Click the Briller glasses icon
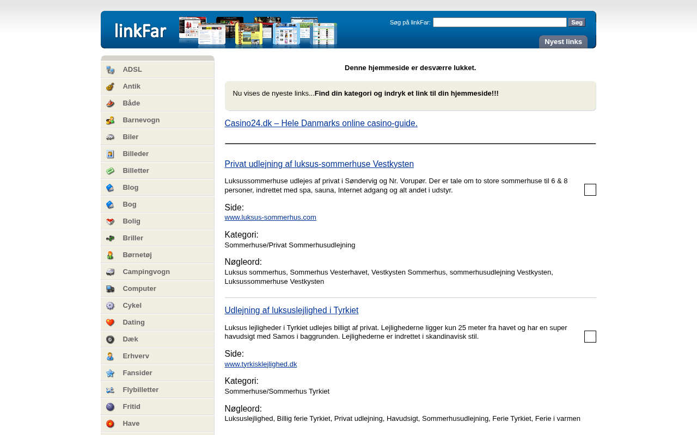Image resolution: width=697 pixels, height=435 pixels. tap(111, 238)
